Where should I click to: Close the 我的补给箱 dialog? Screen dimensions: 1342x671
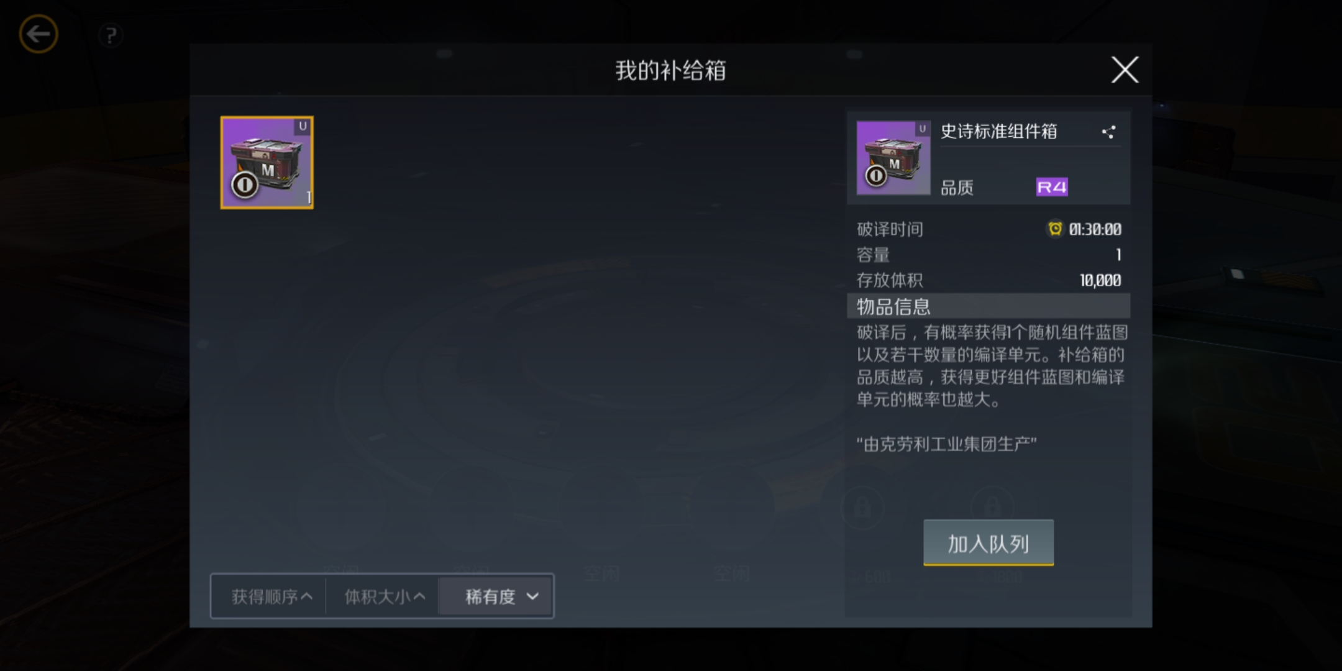click(x=1125, y=70)
